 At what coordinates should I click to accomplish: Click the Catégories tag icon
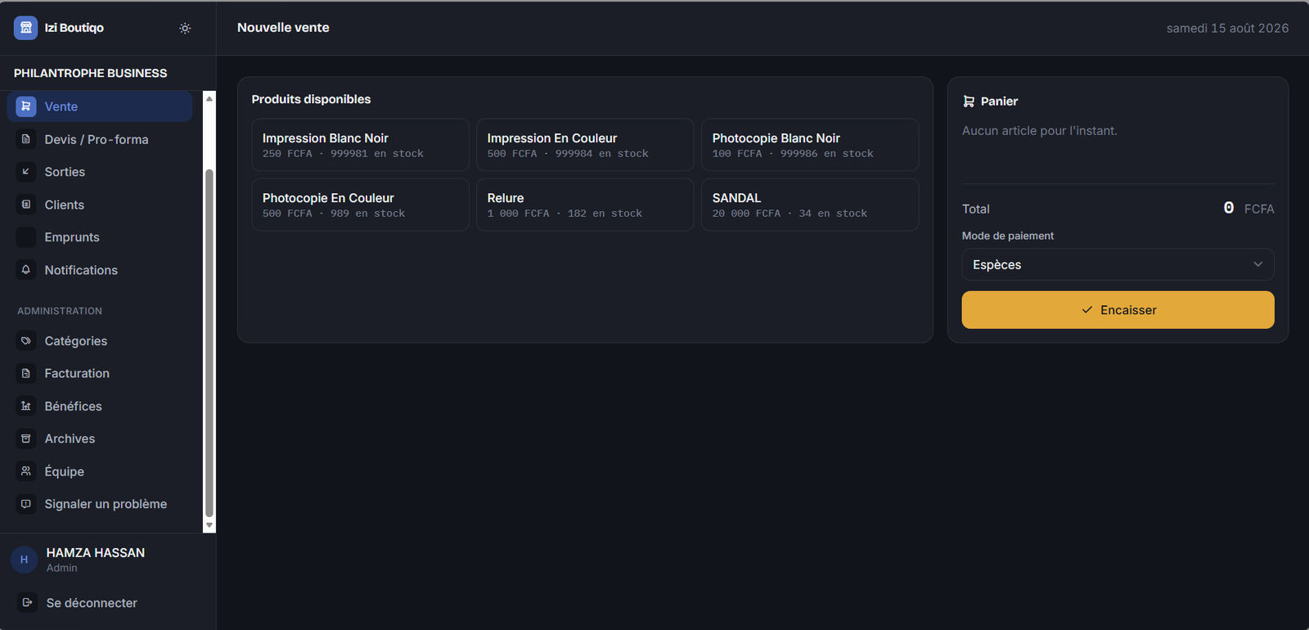point(26,340)
